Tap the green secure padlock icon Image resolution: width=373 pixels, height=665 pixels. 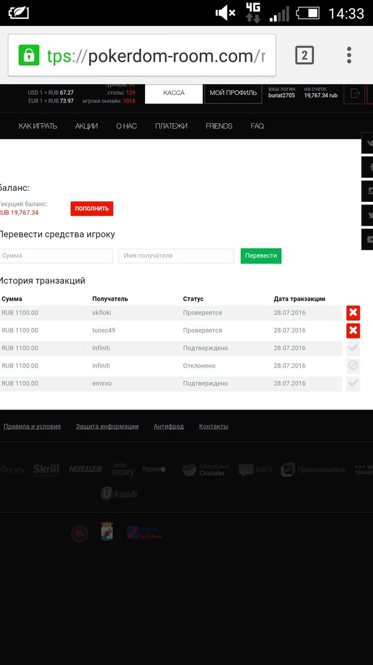(29, 55)
